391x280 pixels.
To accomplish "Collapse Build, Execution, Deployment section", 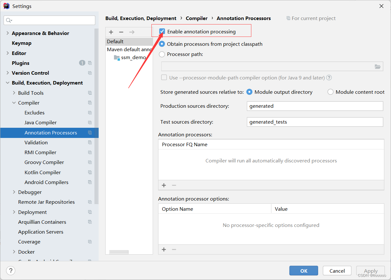I will [x=8, y=83].
